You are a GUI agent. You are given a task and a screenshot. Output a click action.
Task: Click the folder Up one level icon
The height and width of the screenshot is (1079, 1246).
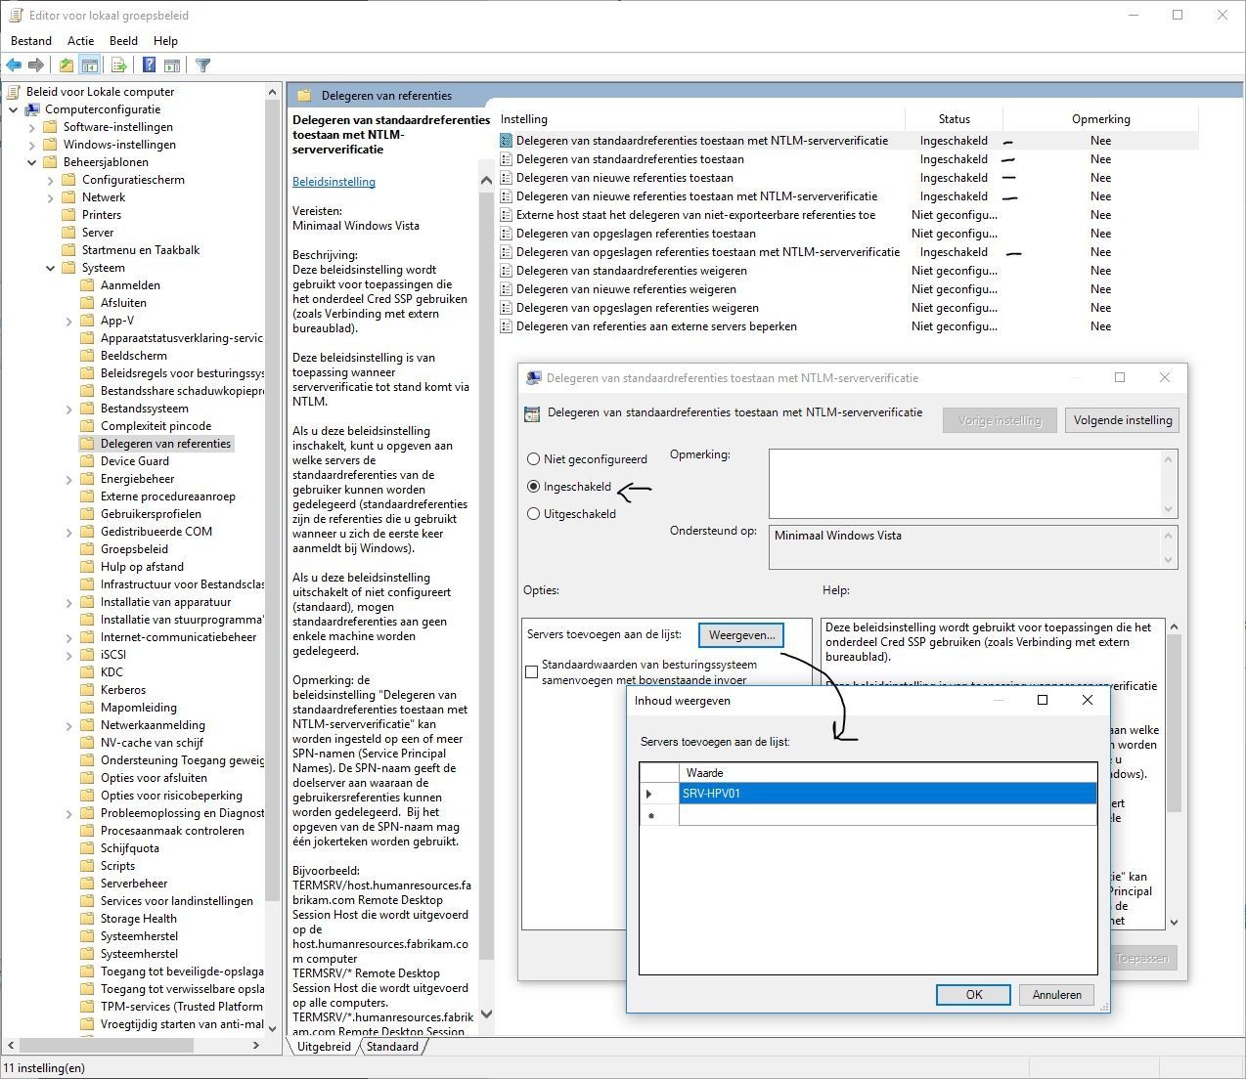click(66, 65)
